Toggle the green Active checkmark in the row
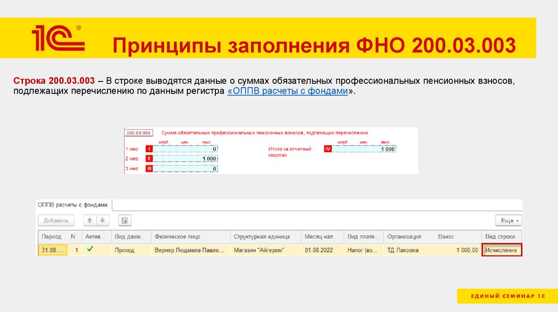This screenshot has width=558, height=312. tap(90, 249)
